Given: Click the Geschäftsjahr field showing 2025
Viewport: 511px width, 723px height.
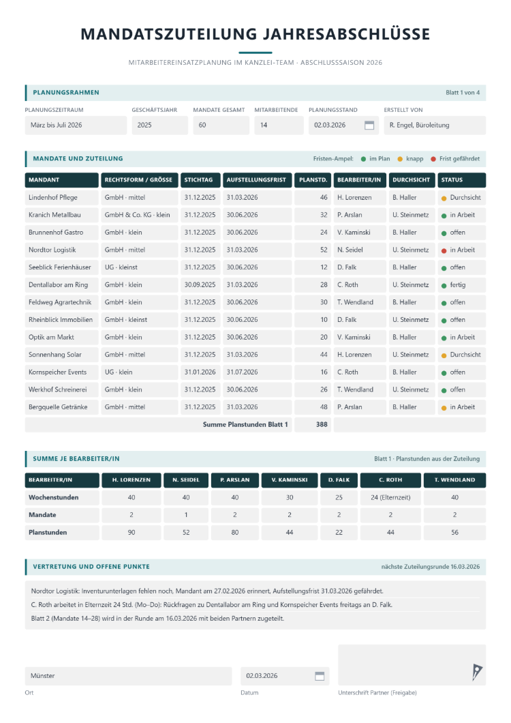Looking at the screenshot, I should tap(159, 126).
